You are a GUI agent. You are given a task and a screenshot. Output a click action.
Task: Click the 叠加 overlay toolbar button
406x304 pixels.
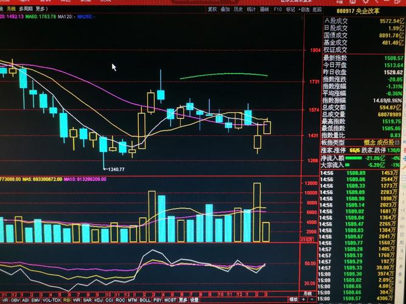225,9
